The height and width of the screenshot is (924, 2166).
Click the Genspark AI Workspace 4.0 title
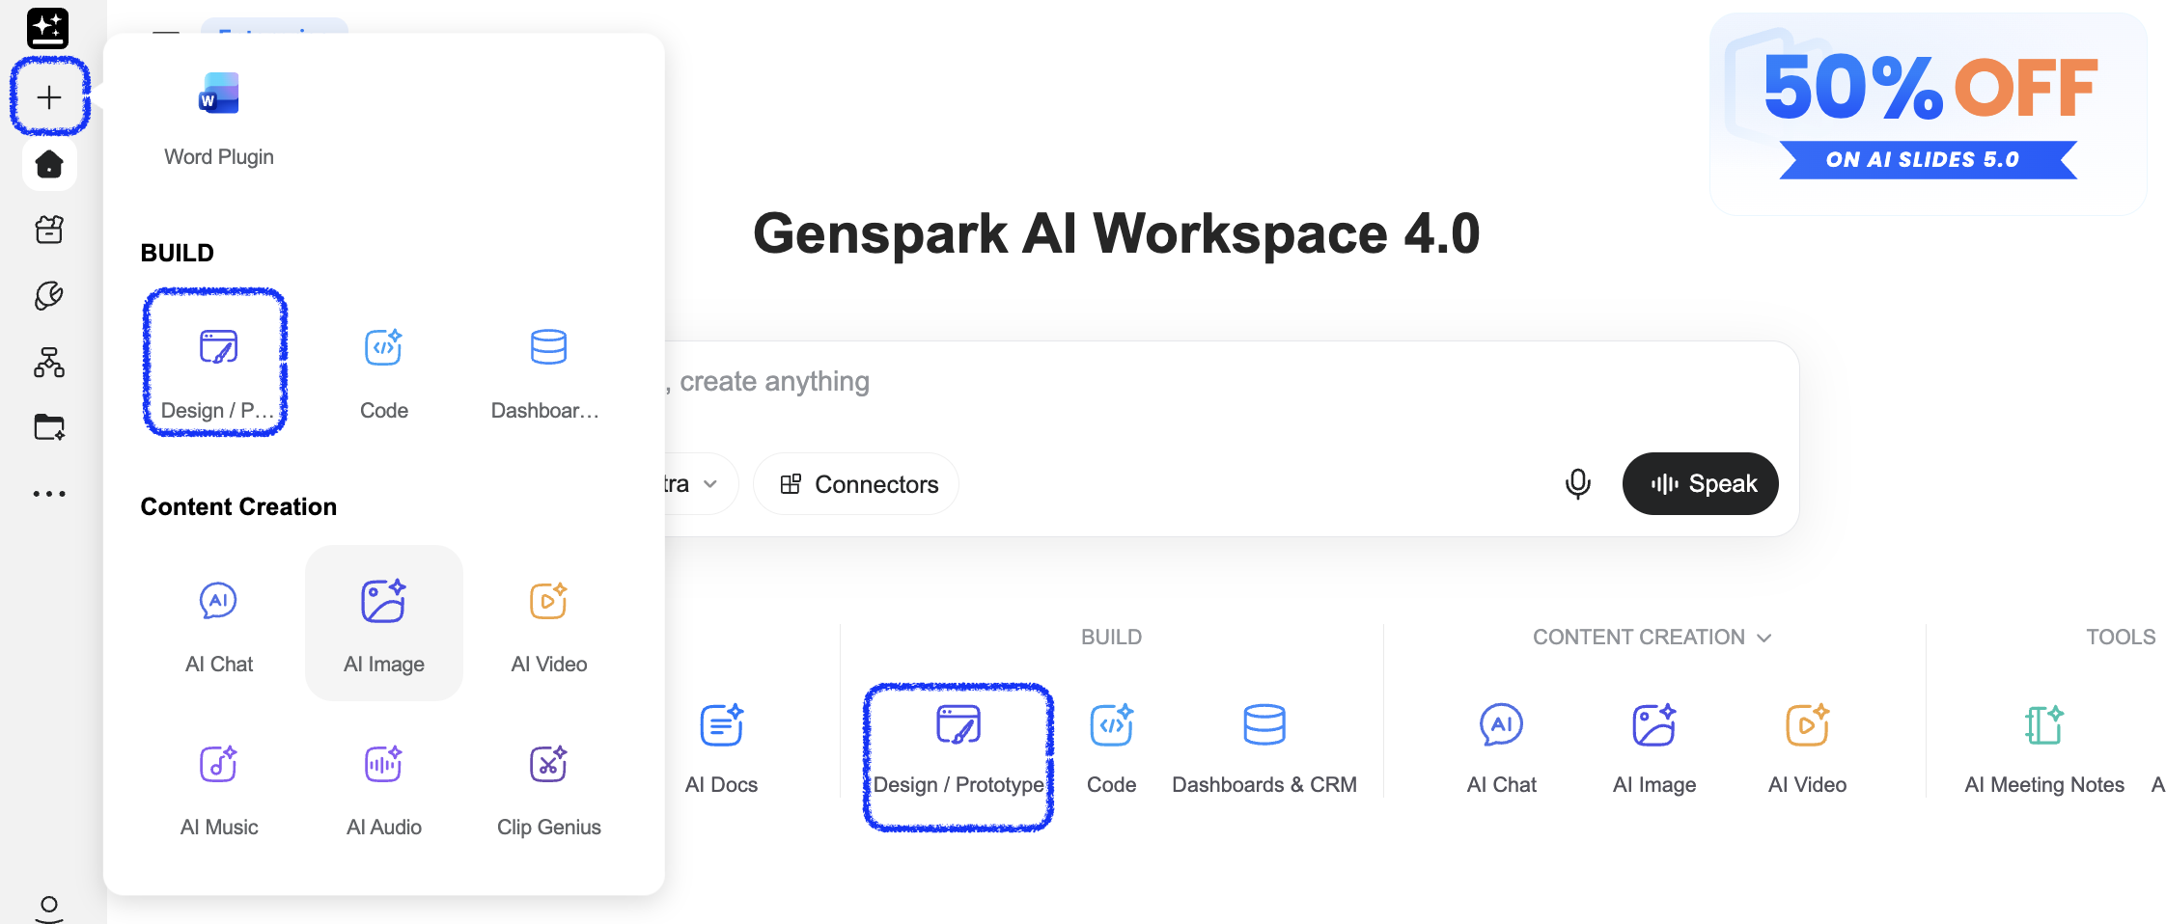tap(1116, 233)
